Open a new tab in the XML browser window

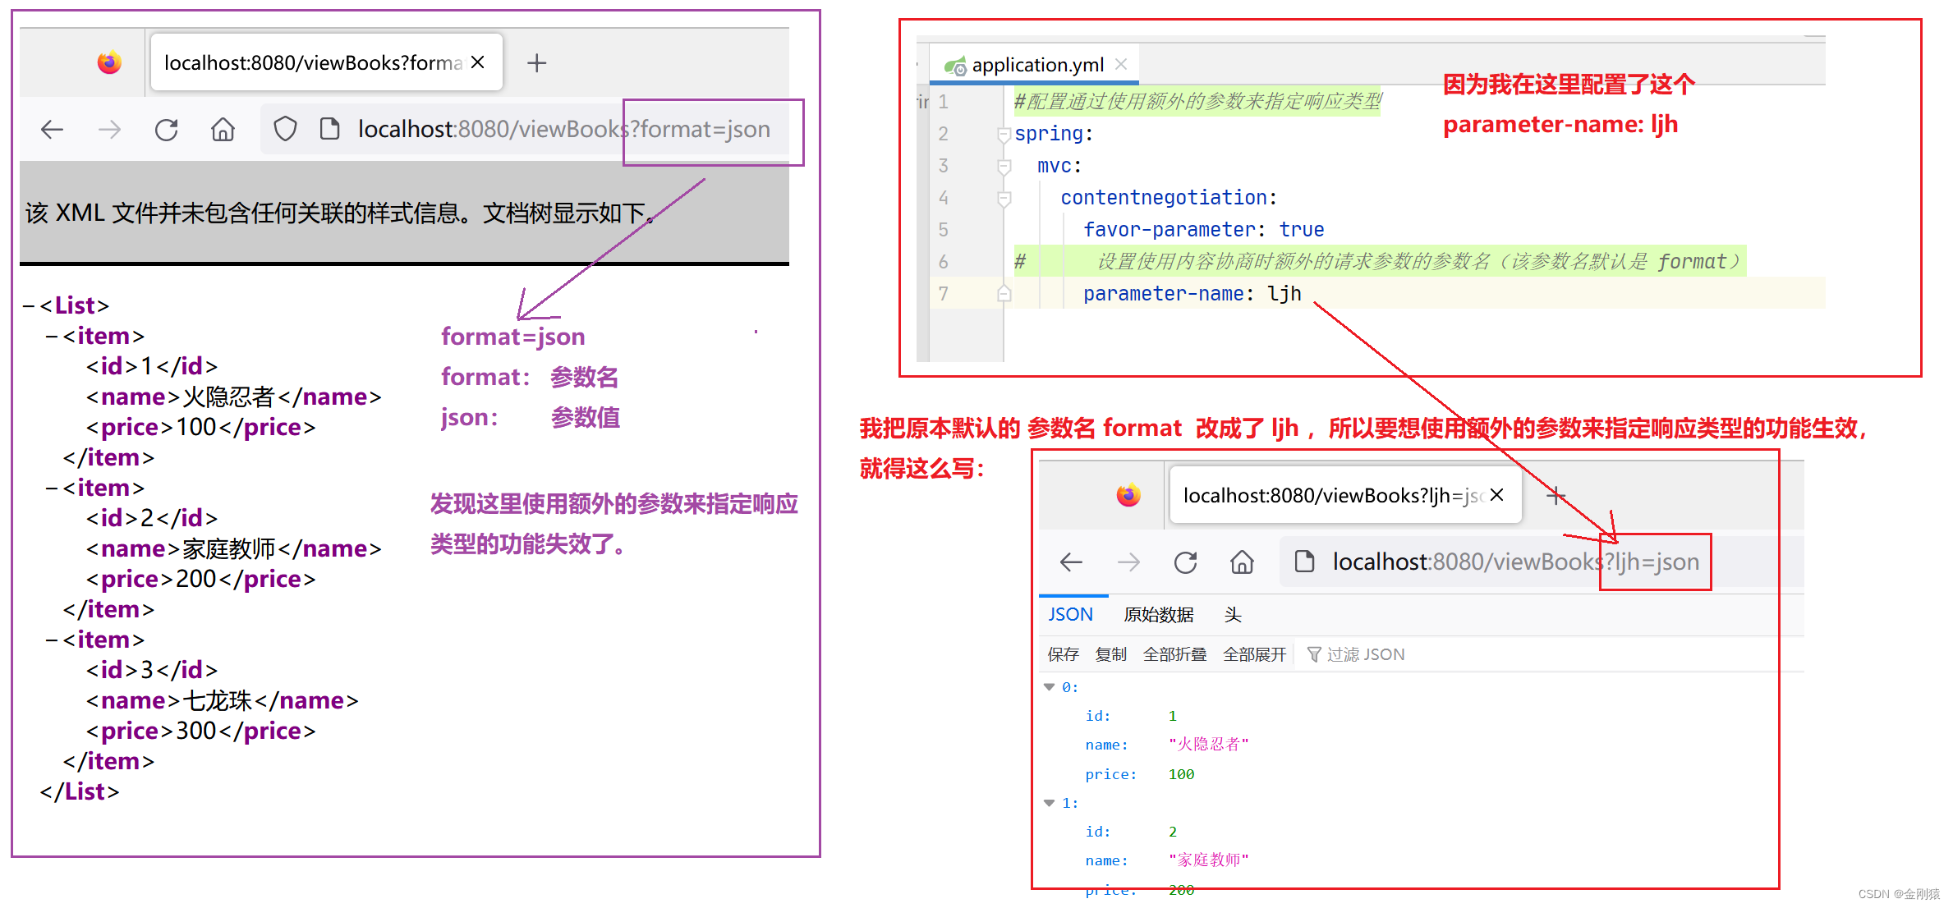click(x=536, y=62)
